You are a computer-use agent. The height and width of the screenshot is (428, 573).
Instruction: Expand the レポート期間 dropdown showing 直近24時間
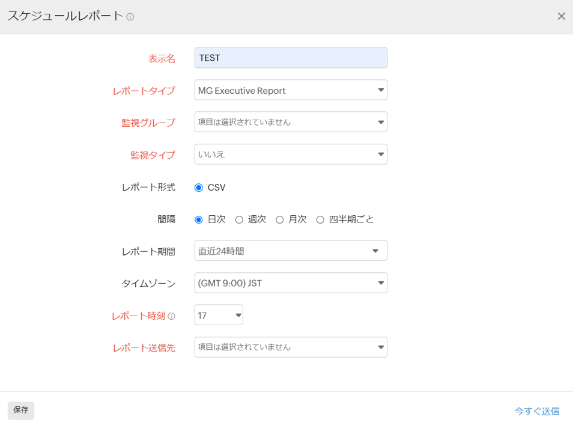coord(290,251)
